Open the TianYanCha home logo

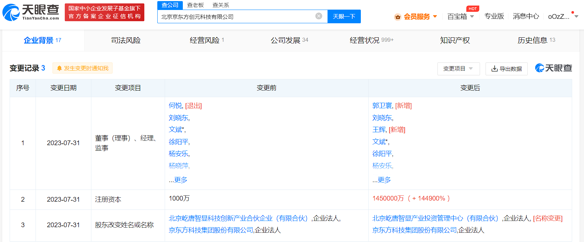tap(31, 12)
